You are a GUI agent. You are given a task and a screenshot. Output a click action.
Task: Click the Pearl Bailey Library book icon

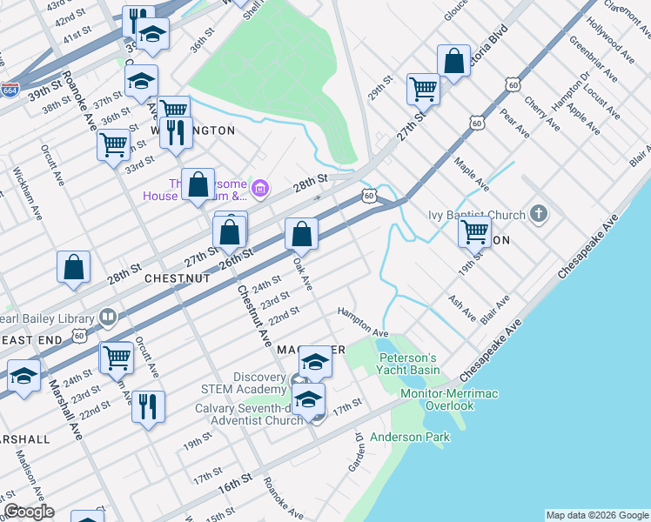pyautogui.click(x=109, y=318)
